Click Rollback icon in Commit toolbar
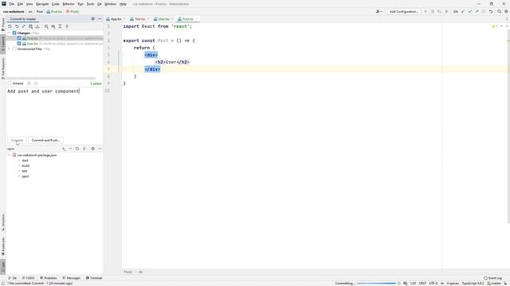 [x=17, y=26]
